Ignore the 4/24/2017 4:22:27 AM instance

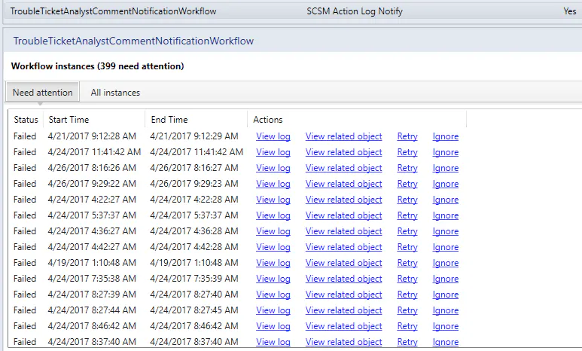[x=446, y=200]
